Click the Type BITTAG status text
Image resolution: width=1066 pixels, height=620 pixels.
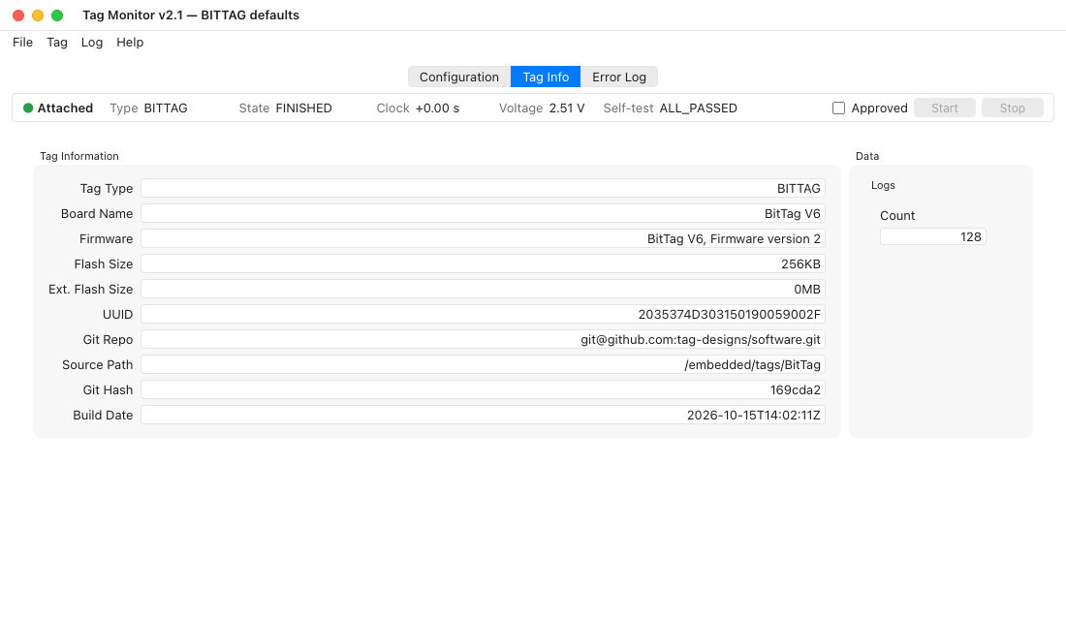[x=148, y=108]
